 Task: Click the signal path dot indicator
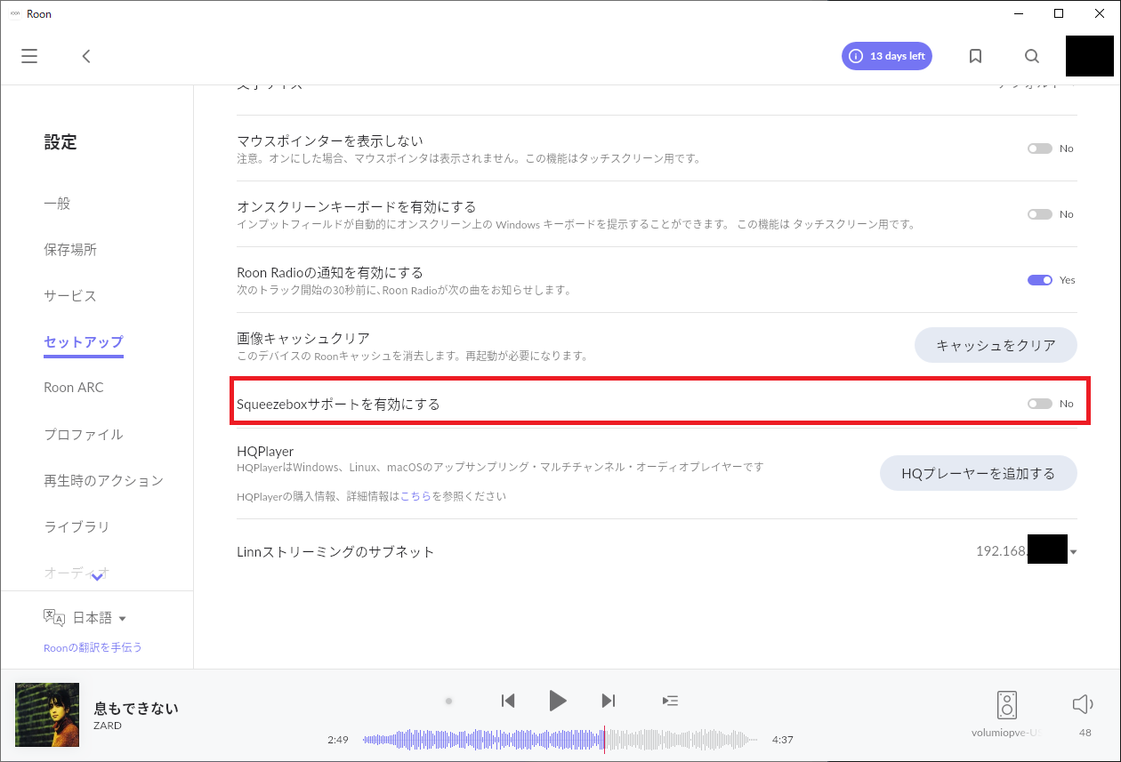click(449, 701)
